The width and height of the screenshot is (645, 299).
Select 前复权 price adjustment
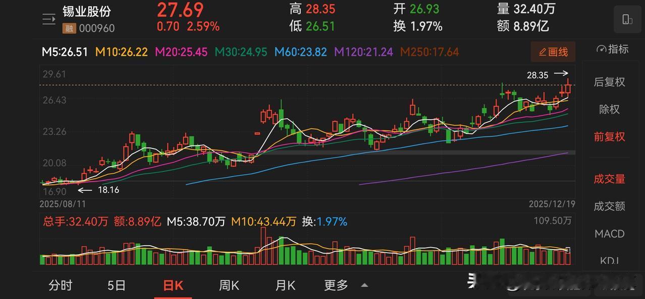point(609,136)
